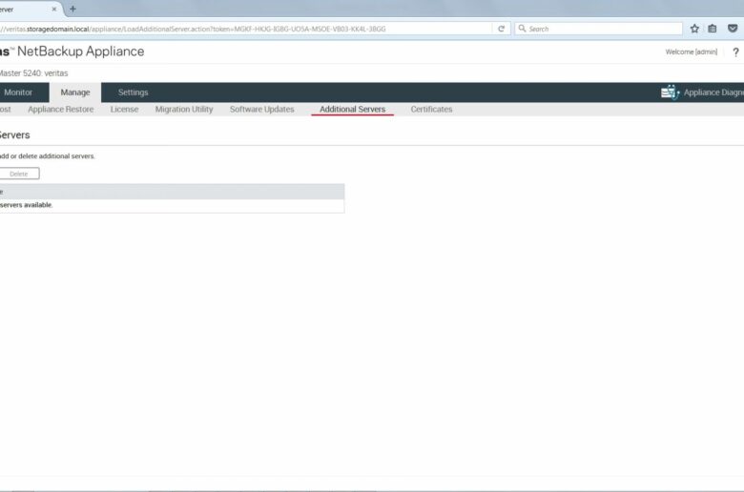The width and height of the screenshot is (744, 492).
Task: Click the Welcome [admin] text
Action: tap(692, 52)
